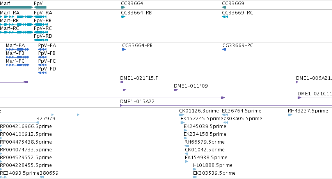
Task: Select the Marf-RA transcript glyph
Action: click(x=16, y=17)
